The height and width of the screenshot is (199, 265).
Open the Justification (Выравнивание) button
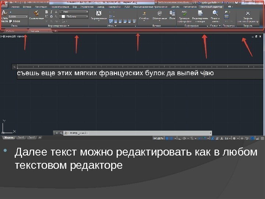point(99,15)
